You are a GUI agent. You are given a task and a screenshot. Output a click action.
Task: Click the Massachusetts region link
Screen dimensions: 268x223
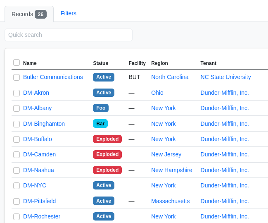[171, 201]
